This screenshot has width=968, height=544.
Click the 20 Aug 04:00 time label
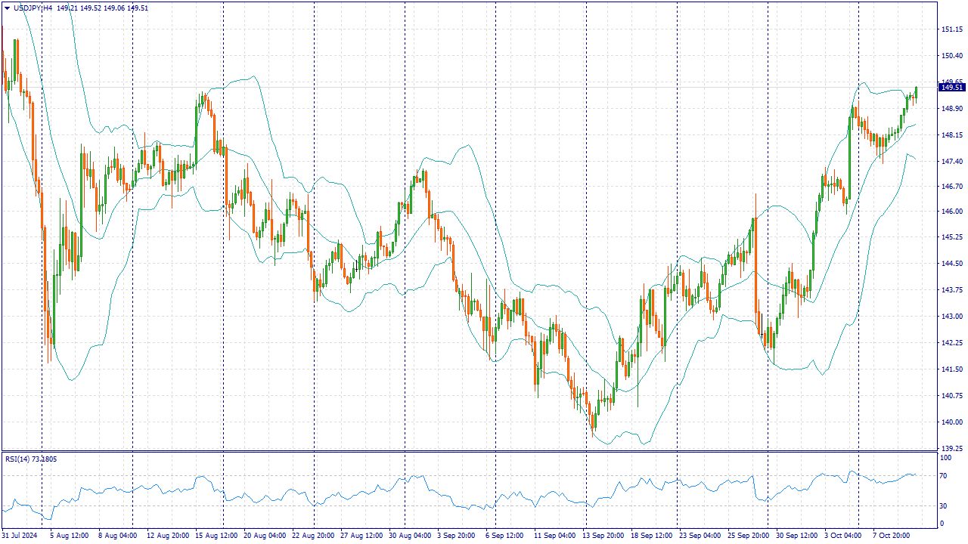point(265,536)
